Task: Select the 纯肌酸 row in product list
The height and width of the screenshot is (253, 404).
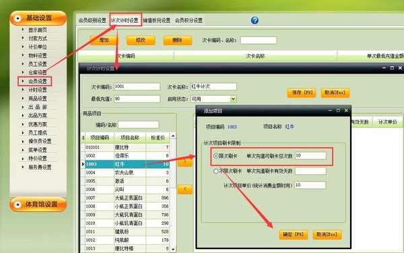Action: 127,240
